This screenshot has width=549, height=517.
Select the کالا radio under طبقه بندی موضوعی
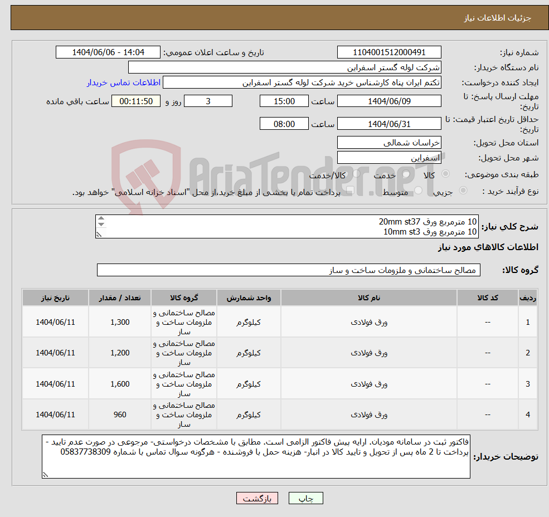[446, 173]
